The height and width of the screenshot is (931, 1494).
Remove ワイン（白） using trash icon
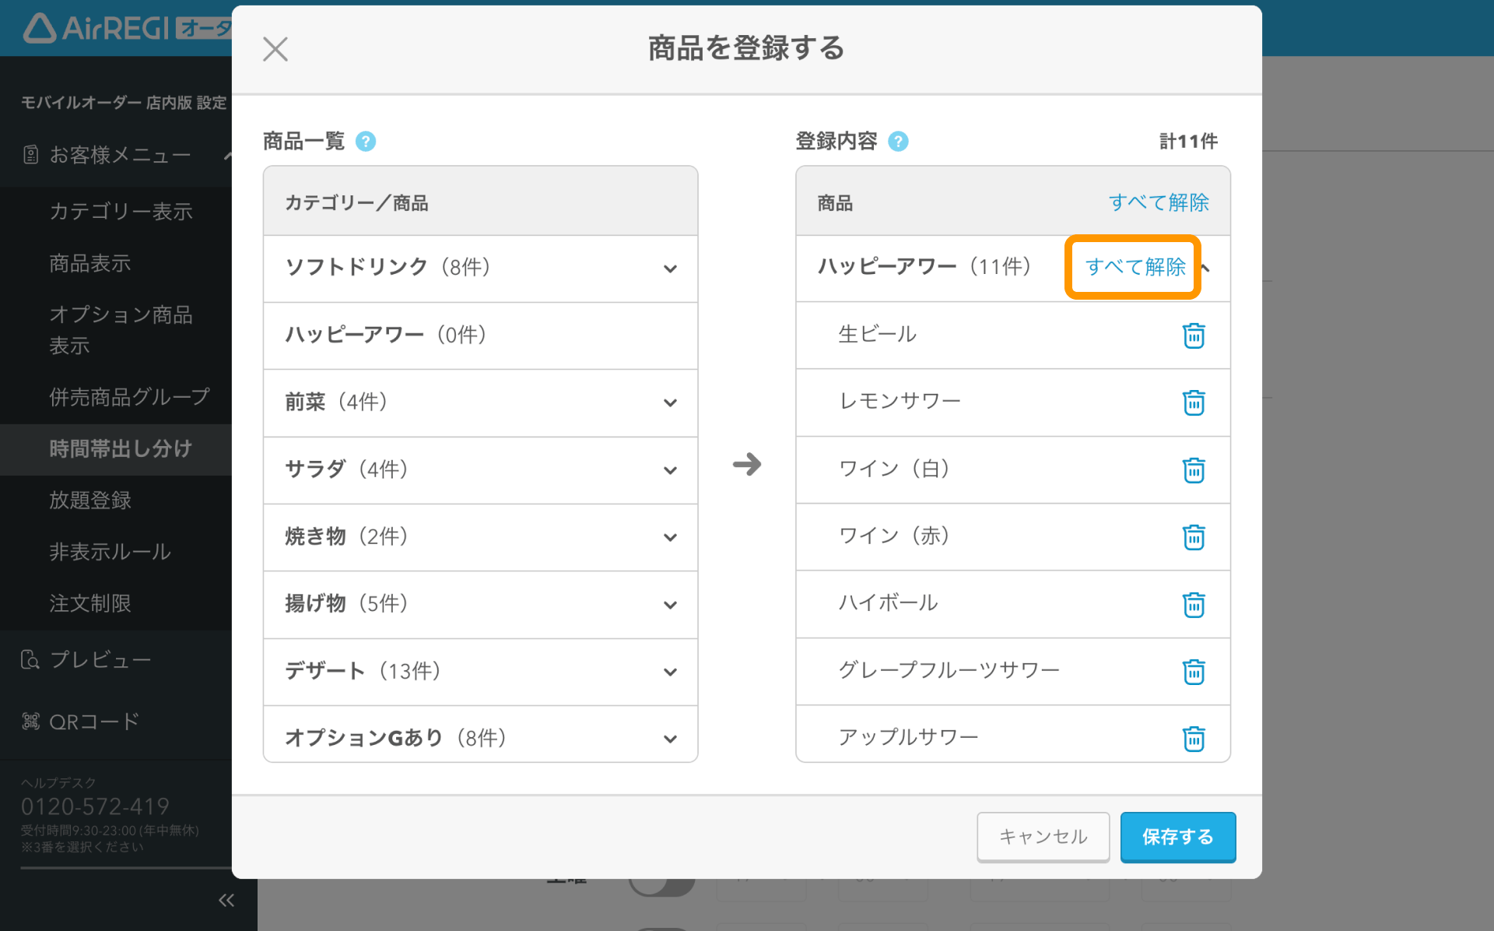point(1194,470)
